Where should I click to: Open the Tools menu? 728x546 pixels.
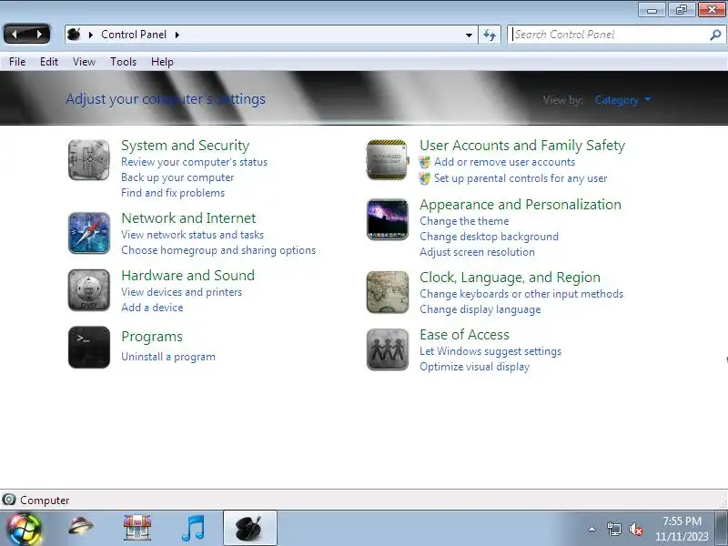pyautogui.click(x=123, y=62)
